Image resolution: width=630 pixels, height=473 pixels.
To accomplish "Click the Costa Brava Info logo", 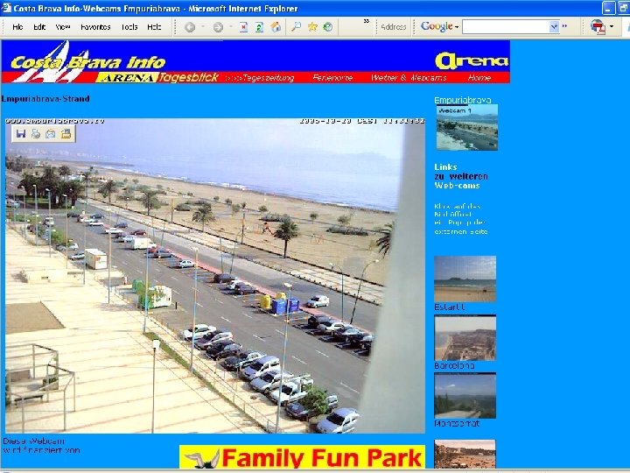I will pos(87,61).
